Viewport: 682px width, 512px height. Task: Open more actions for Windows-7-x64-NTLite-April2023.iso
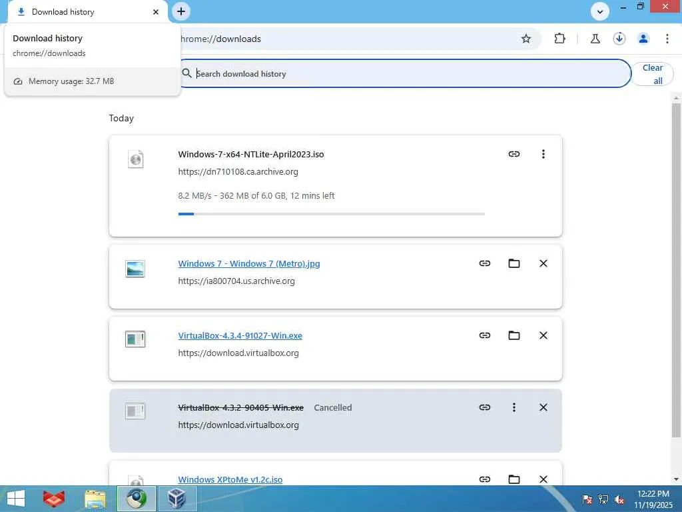coord(543,154)
